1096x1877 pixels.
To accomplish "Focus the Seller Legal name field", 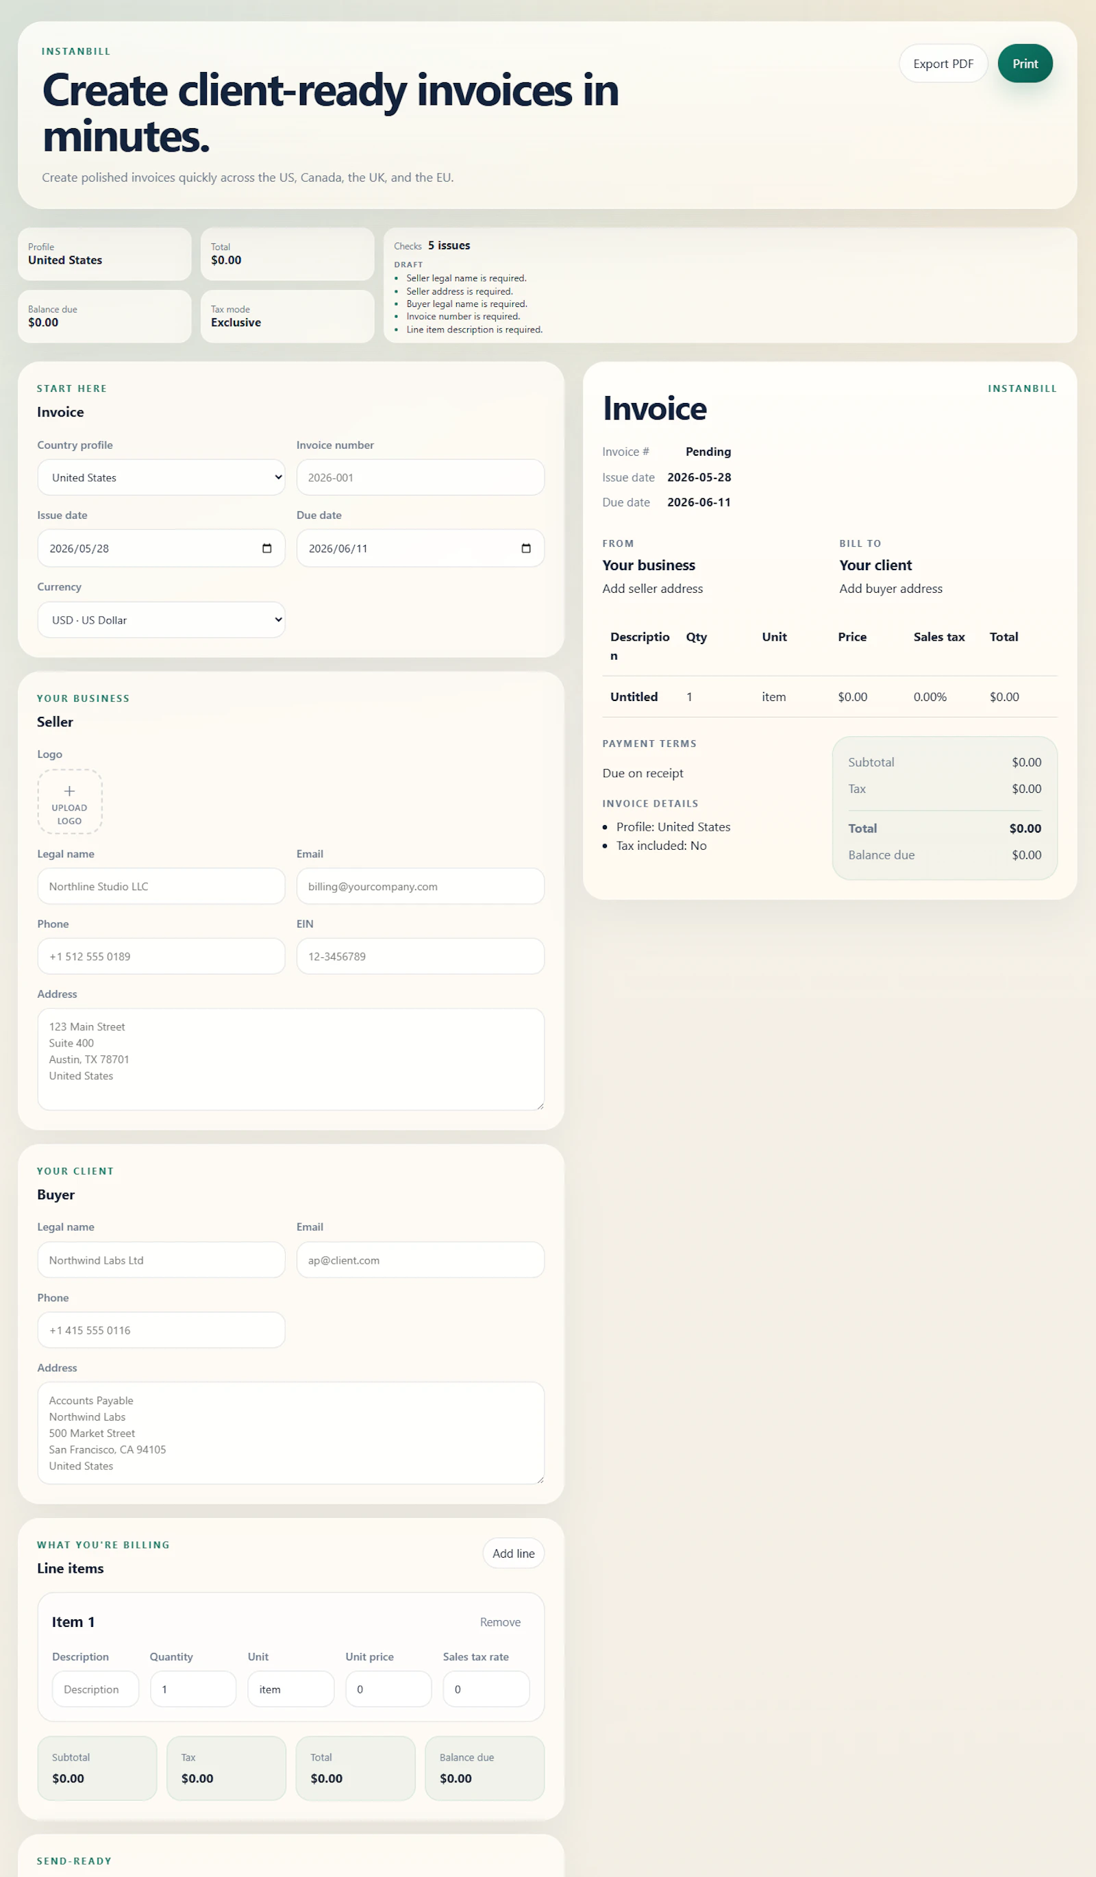I will [x=161, y=886].
